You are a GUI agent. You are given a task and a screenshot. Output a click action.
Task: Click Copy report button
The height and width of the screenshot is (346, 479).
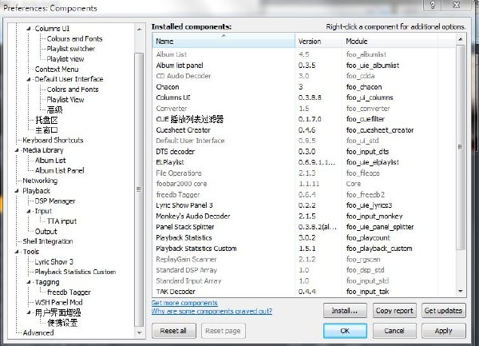[394, 311]
